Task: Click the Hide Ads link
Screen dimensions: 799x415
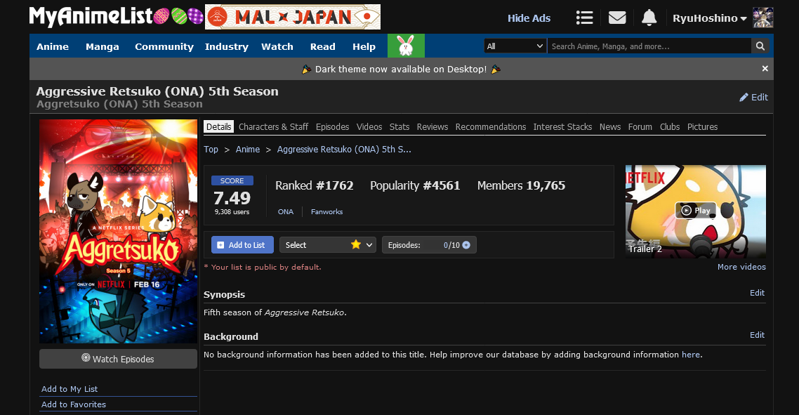Action: click(x=529, y=18)
